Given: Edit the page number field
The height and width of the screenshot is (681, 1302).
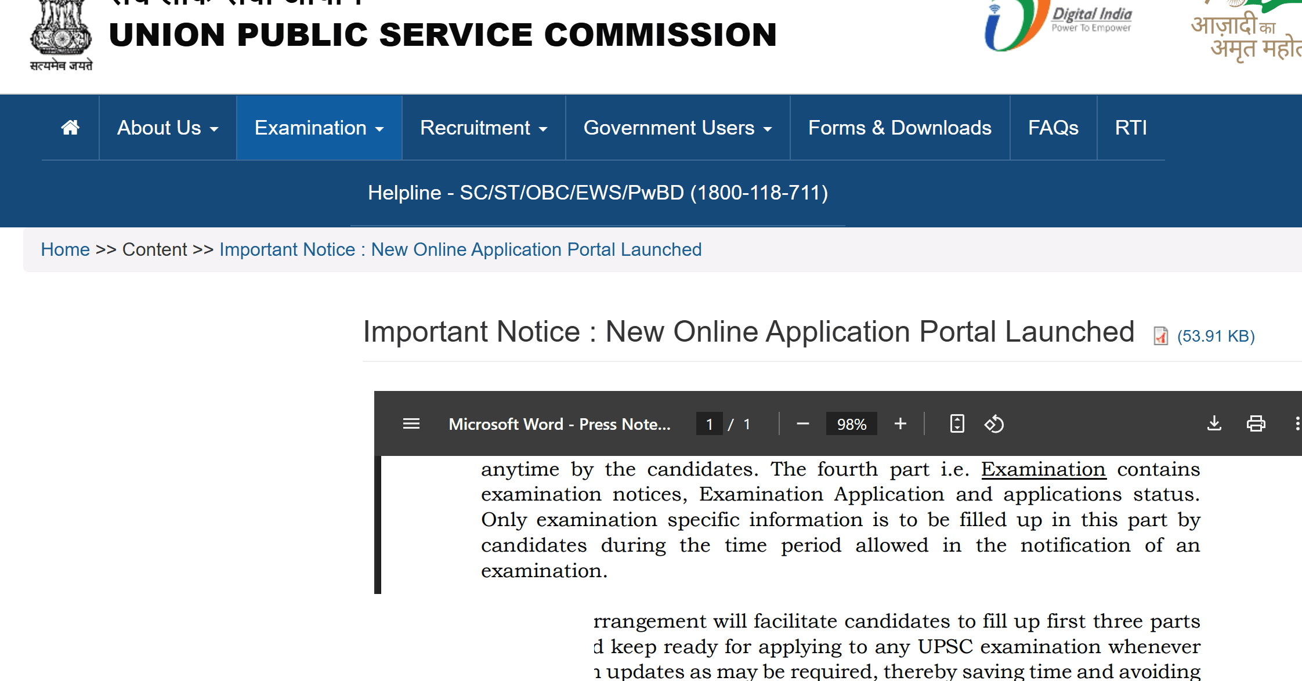Looking at the screenshot, I should [709, 423].
